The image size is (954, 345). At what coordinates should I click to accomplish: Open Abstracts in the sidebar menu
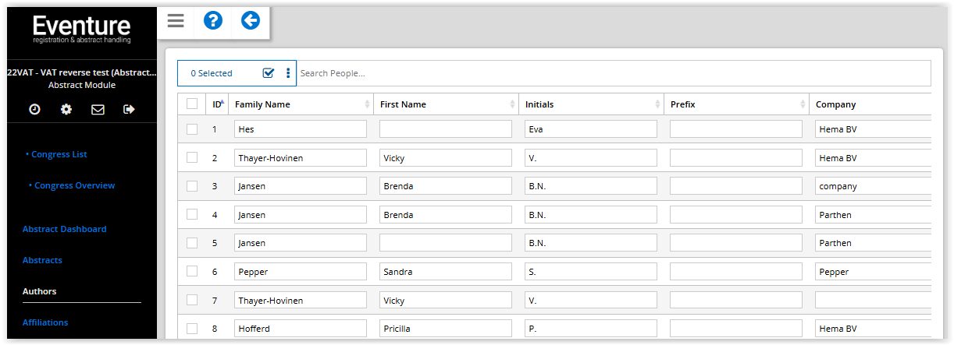tap(42, 260)
